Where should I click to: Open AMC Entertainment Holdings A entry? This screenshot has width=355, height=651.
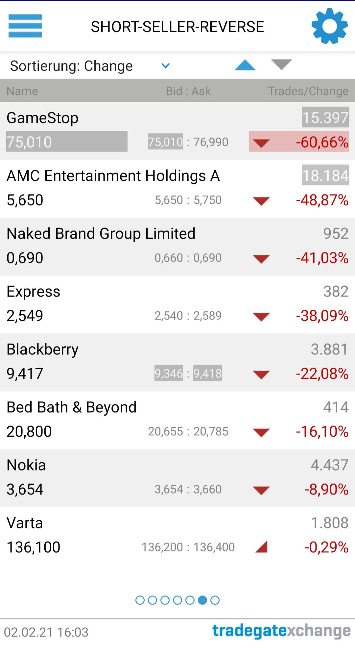pos(113,176)
